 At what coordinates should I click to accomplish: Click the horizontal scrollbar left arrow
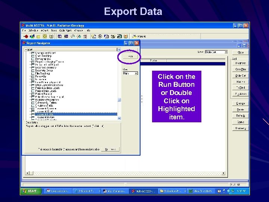[x=27, y=173]
